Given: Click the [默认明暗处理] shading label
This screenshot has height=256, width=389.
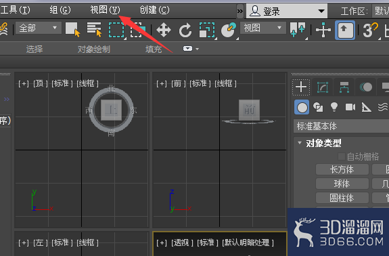Looking at the screenshot, I should (248, 242).
